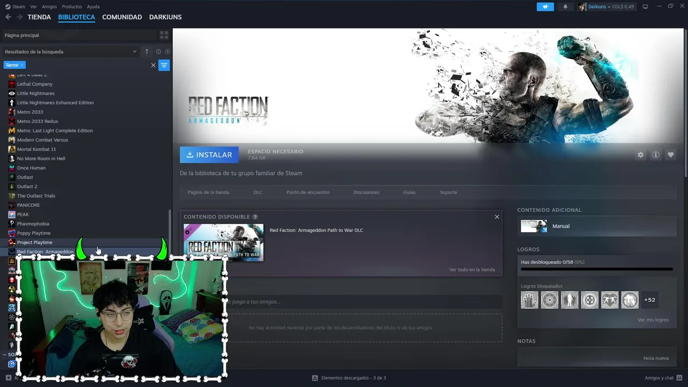This screenshot has width=688, height=387.
Task: Open the Ver menu
Action: (33, 6)
